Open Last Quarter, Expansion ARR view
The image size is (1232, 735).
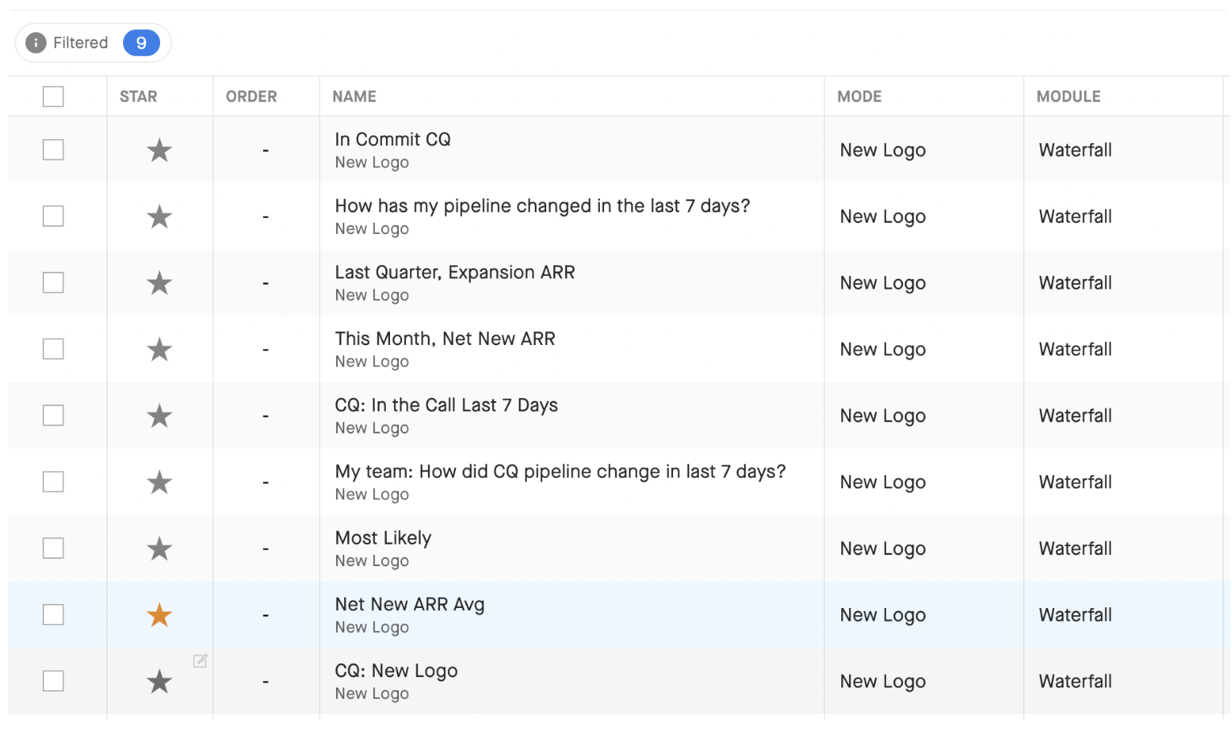pyautogui.click(x=454, y=273)
